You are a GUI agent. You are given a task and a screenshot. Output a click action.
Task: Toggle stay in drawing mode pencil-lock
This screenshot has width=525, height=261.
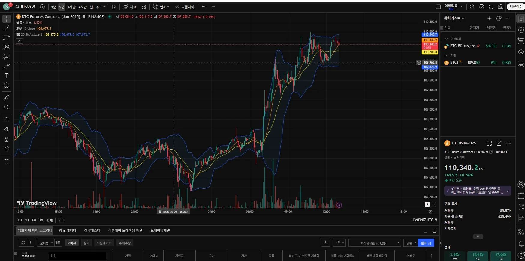pyautogui.click(x=6, y=130)
